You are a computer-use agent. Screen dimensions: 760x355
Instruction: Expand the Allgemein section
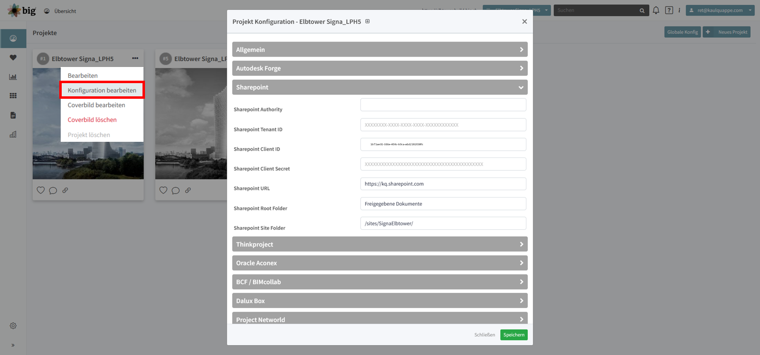pyautogui.click(x=380, y=49)
